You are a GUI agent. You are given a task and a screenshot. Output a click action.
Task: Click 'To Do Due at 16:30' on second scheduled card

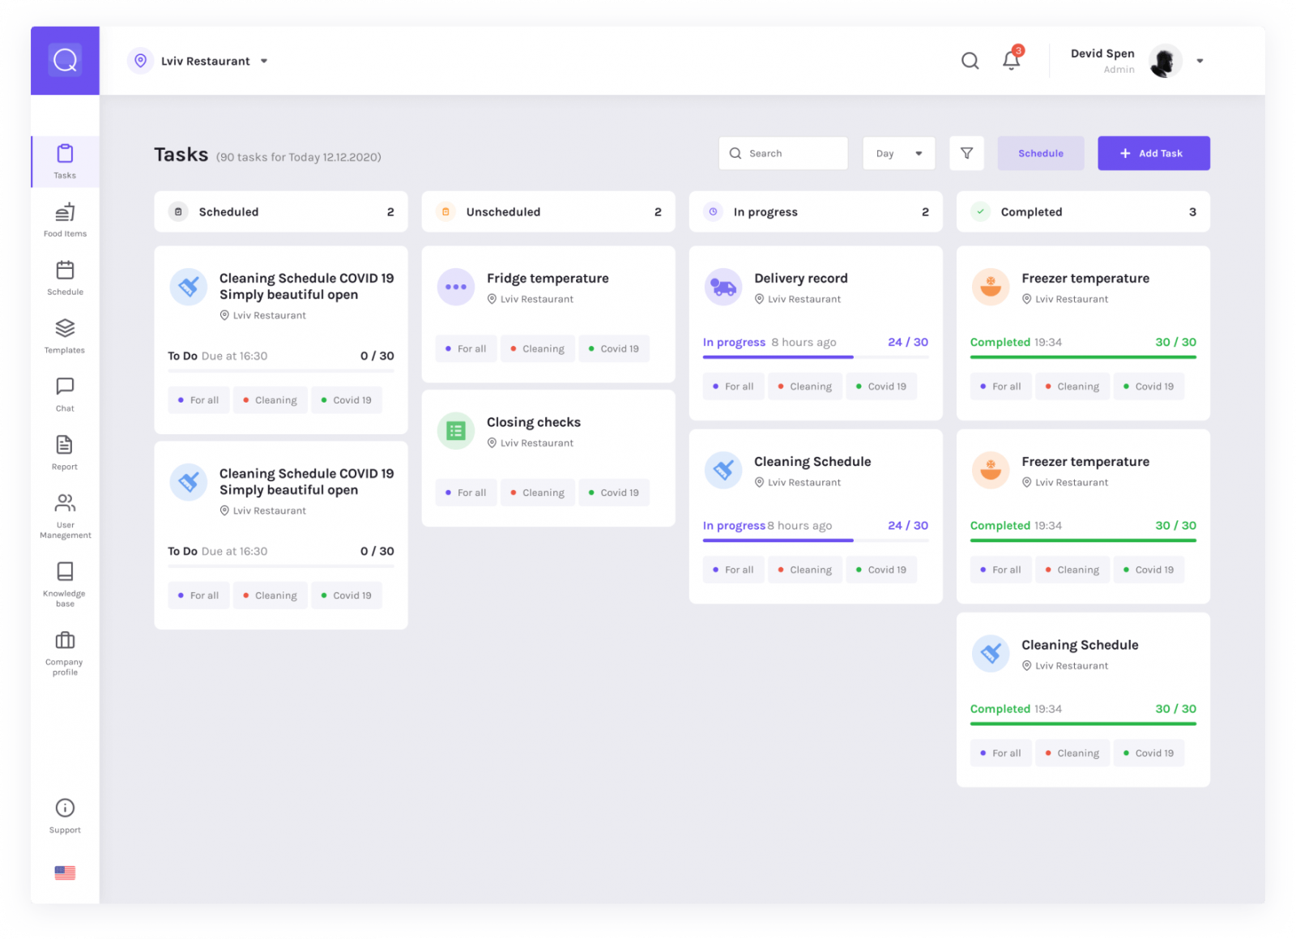click(217, 551)
